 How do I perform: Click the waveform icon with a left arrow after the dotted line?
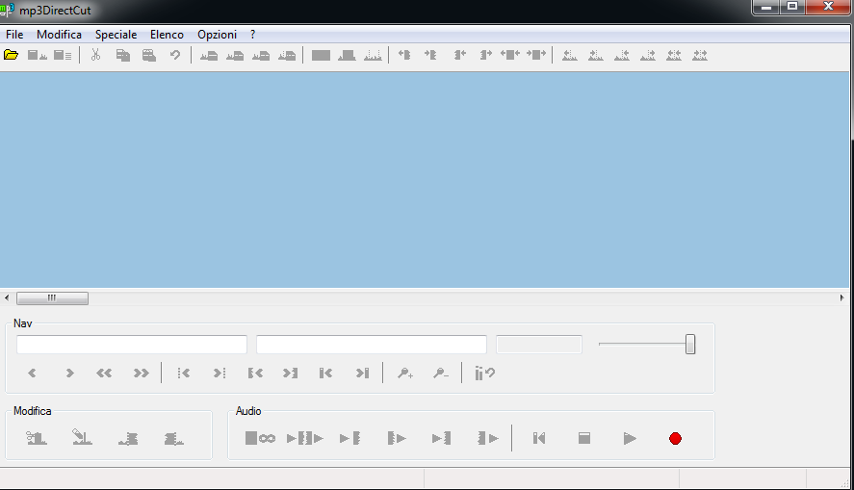pyautogui.click(x=622, y=55)
